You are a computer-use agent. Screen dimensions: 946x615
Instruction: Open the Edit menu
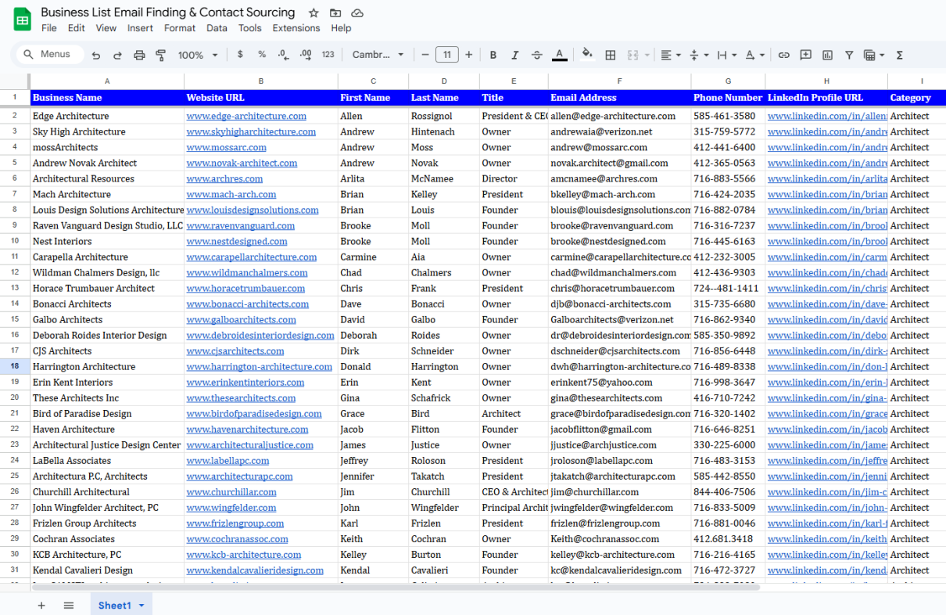click(77, 28)
